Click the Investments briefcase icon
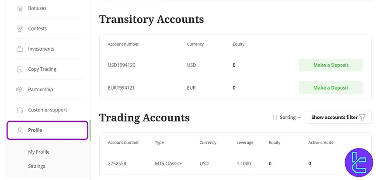Viewport: 376px width, 180px height. tap(19, 49)
